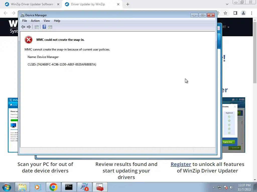The width and height of the screenshot is (257, 192).
Task: Click the volume speaker tray icon
Action: (231, 187)
